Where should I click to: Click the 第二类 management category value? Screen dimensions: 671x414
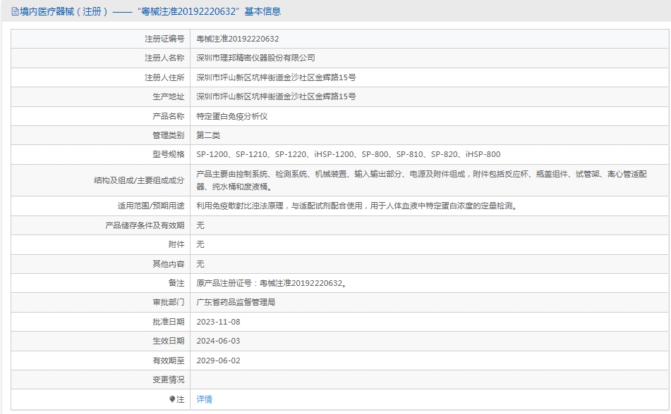pos(208,135)
